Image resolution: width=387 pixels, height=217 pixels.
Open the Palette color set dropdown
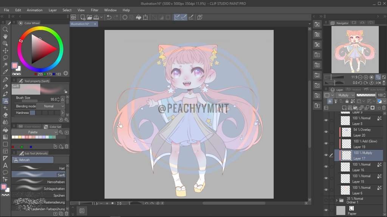coord(34,132)
